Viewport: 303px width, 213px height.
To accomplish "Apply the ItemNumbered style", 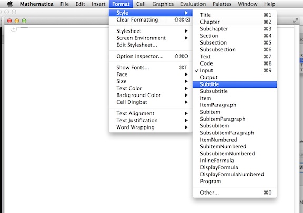I will point(235,140).
